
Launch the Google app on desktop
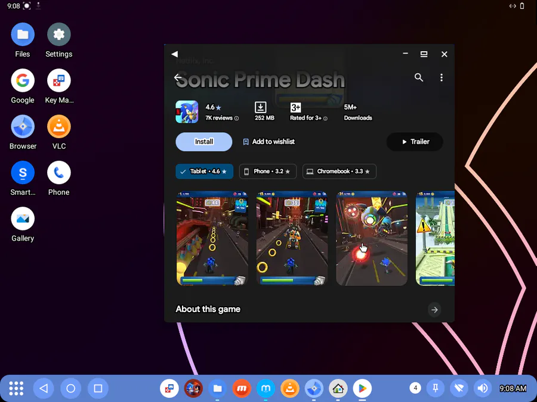(x=23, y=80)
